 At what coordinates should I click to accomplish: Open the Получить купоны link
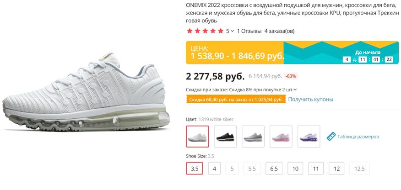[x=311, y=100]
